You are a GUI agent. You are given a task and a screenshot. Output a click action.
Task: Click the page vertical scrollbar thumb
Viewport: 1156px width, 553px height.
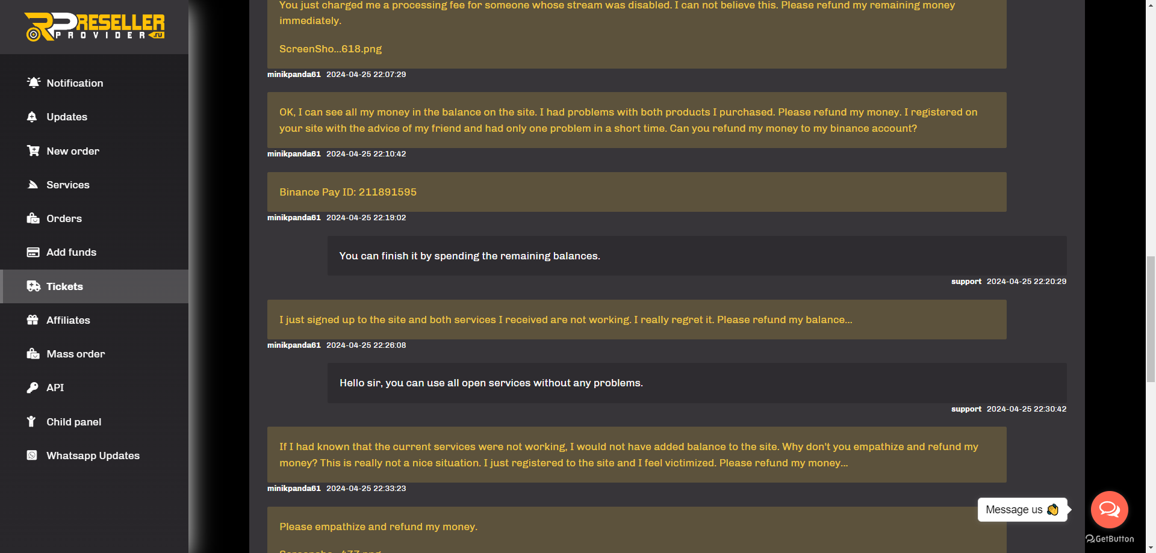coord(1151,319)
